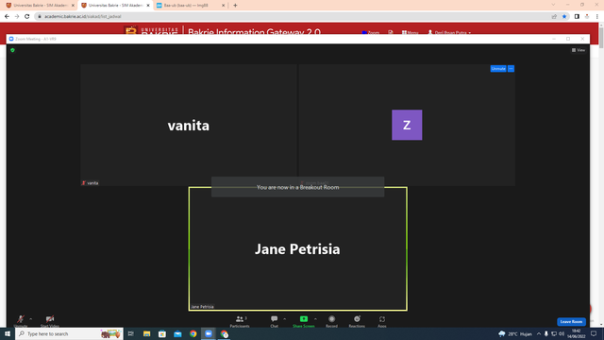Click the blue Unmute button on Z tile
This screenshot has height=340, width=604.
point(498,69)
